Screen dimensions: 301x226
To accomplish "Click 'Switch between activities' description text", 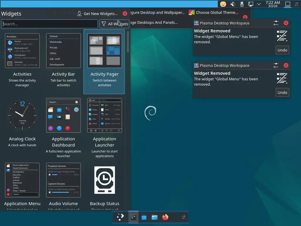I will 104,83.
